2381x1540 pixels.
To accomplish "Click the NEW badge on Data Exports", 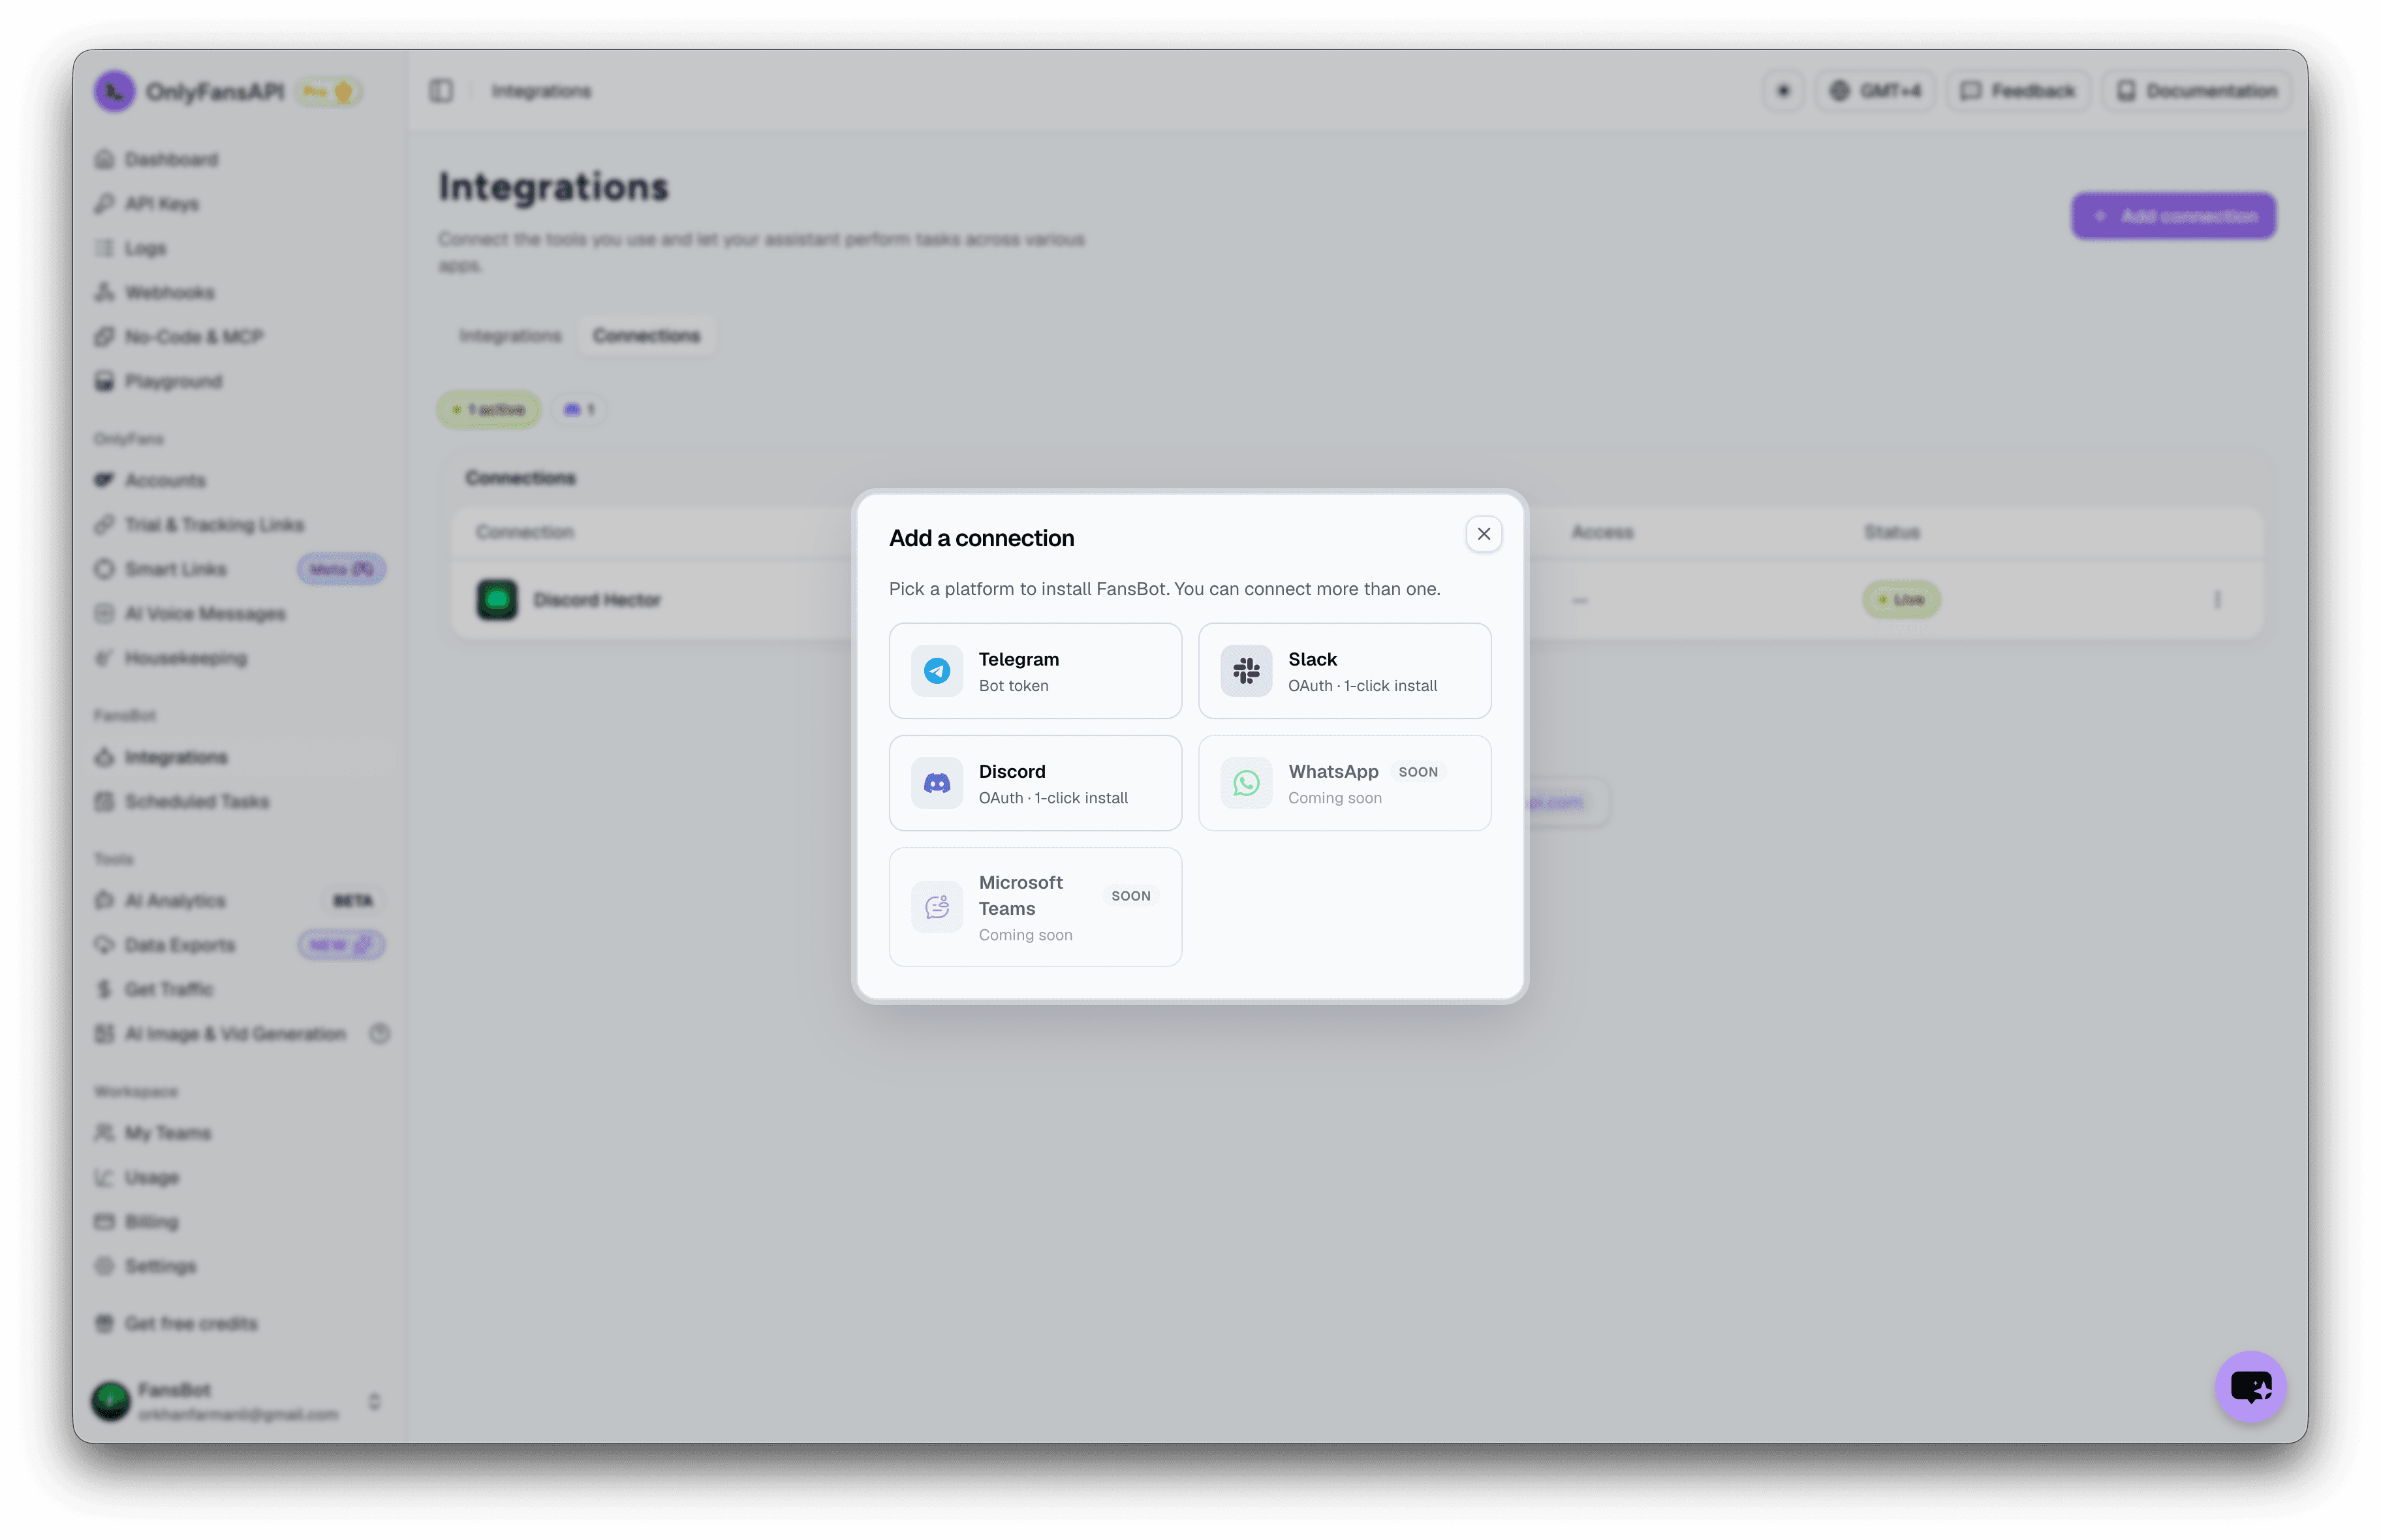I will coord(341,945).
